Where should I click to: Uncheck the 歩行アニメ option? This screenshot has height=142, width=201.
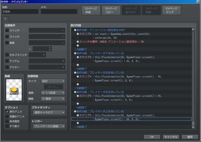click(7, 112)
